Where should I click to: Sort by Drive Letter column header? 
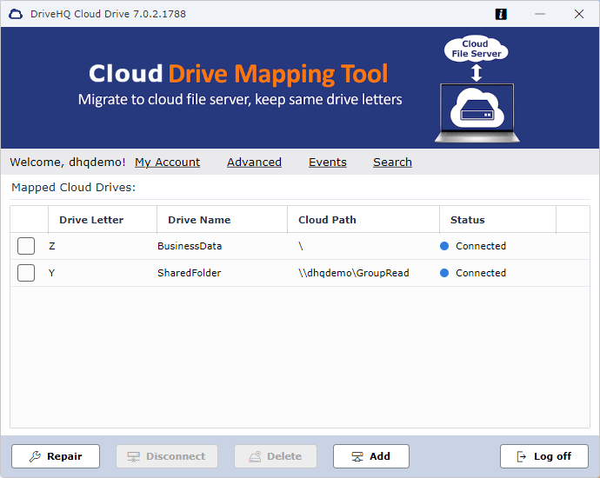(103, 220)
